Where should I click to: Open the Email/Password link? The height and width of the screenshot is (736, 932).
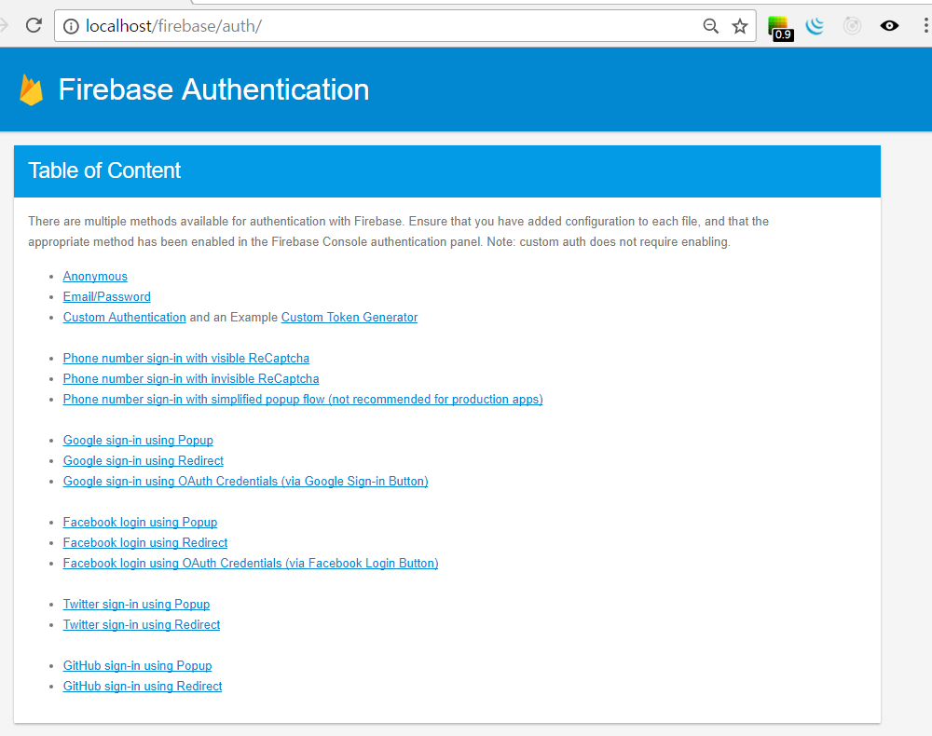[106, 297]
